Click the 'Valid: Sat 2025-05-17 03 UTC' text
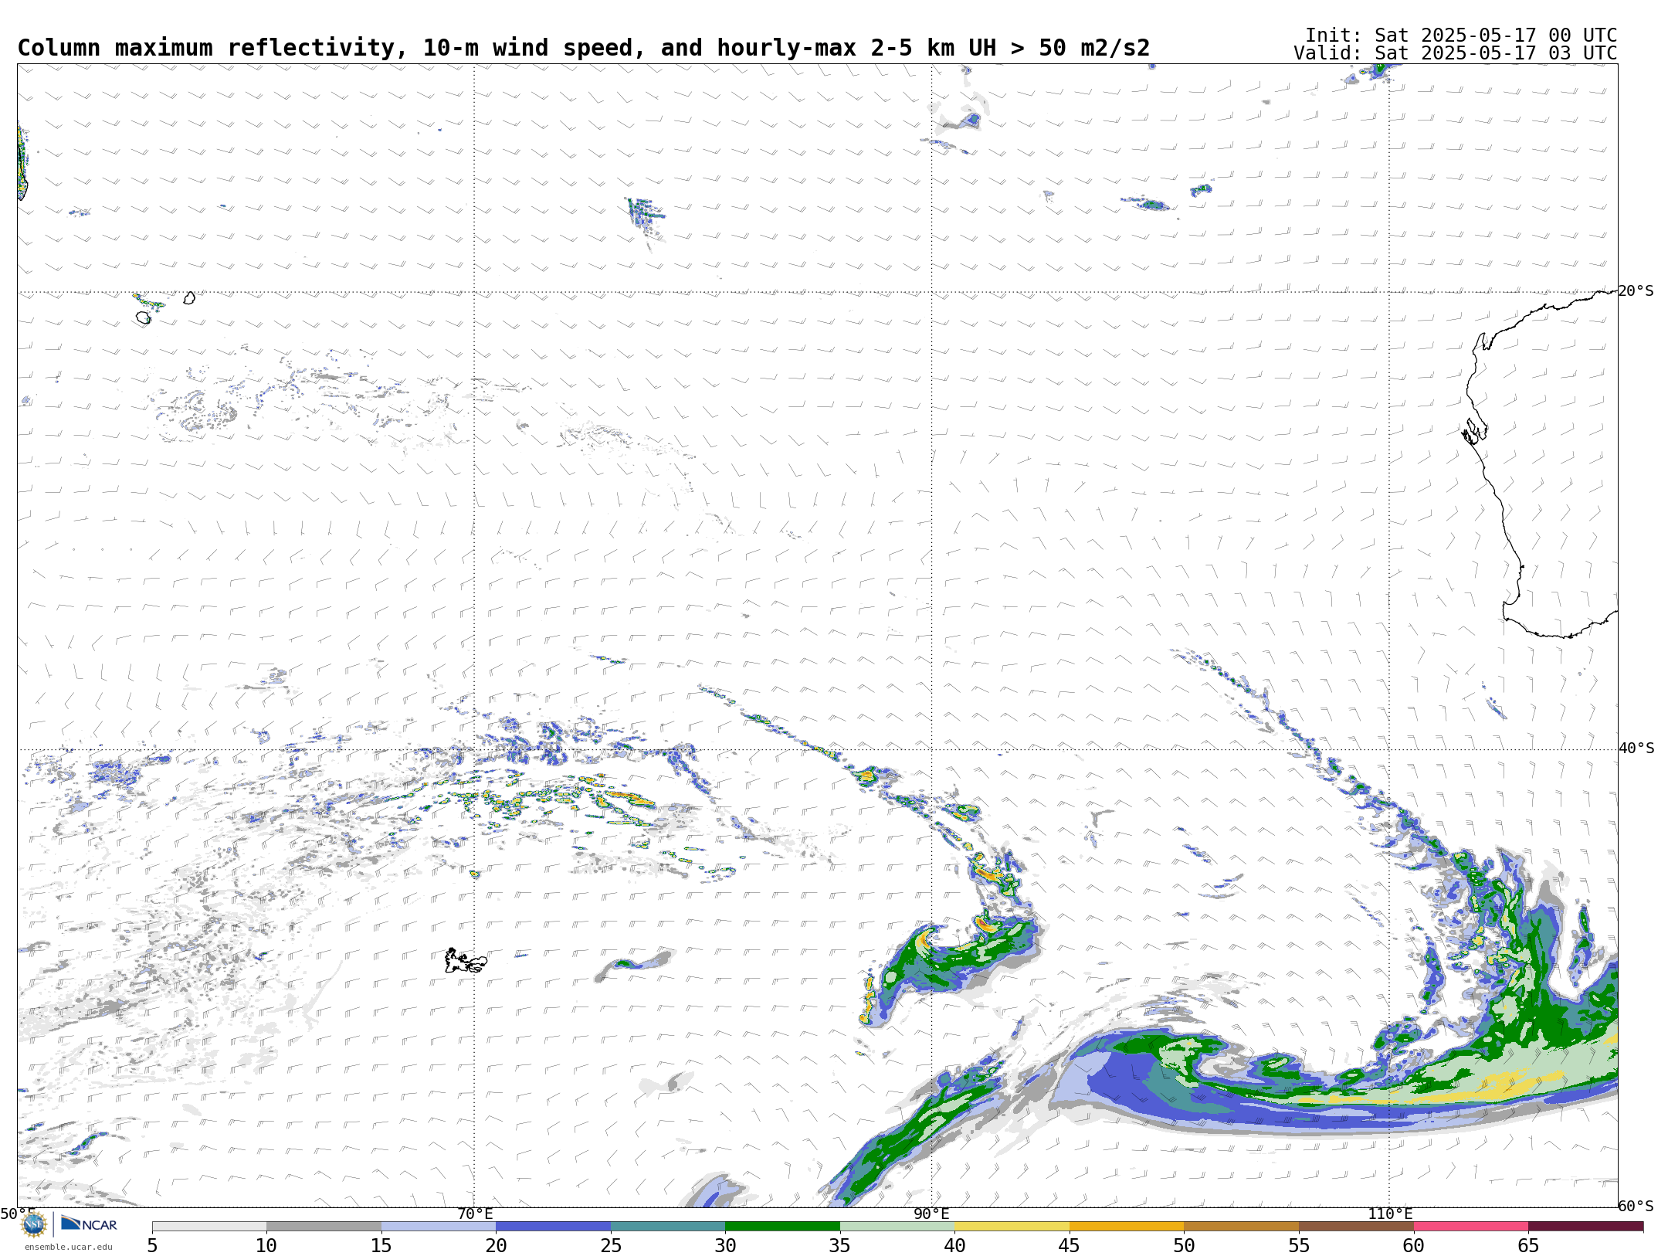The image size is (1668, 1256). pos(1456,53)
